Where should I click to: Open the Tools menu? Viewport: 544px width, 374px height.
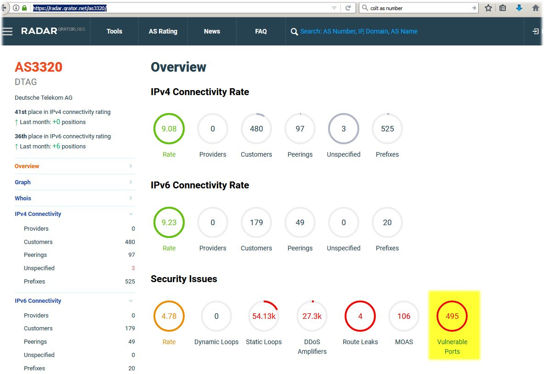pos(114,31)
